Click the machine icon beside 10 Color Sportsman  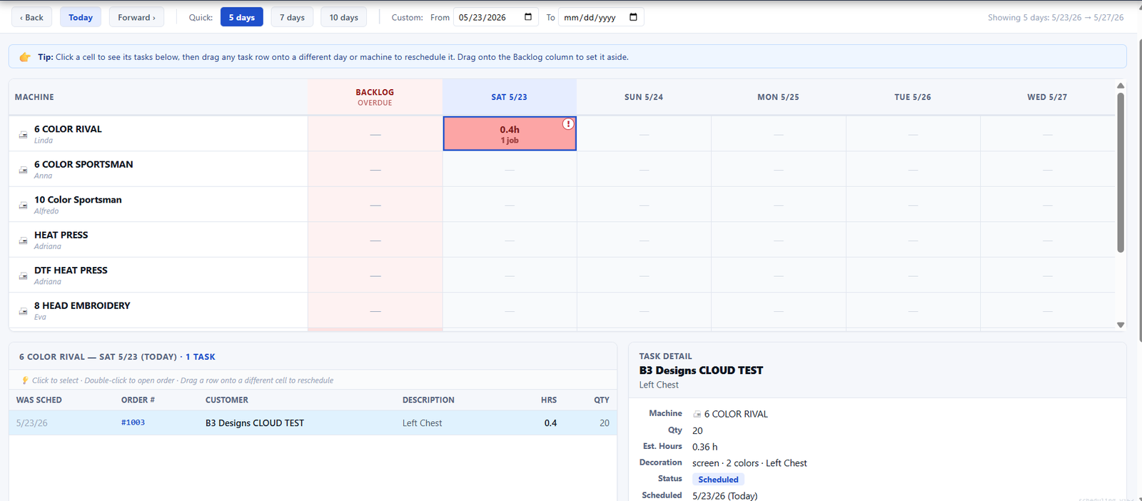23,205
